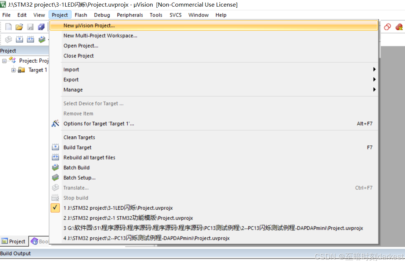This screenshot has width=405, height=264.
Task: Open the Debug menu
Action: point(102,15)
